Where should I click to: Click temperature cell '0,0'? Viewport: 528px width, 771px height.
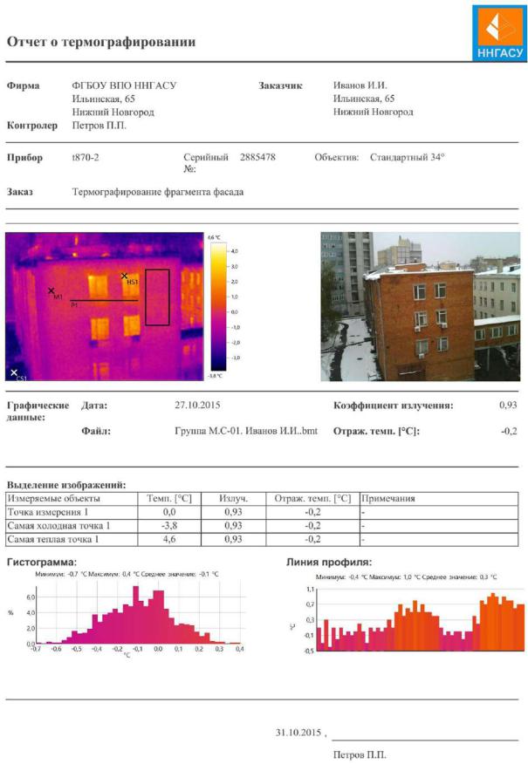point(169,512)
